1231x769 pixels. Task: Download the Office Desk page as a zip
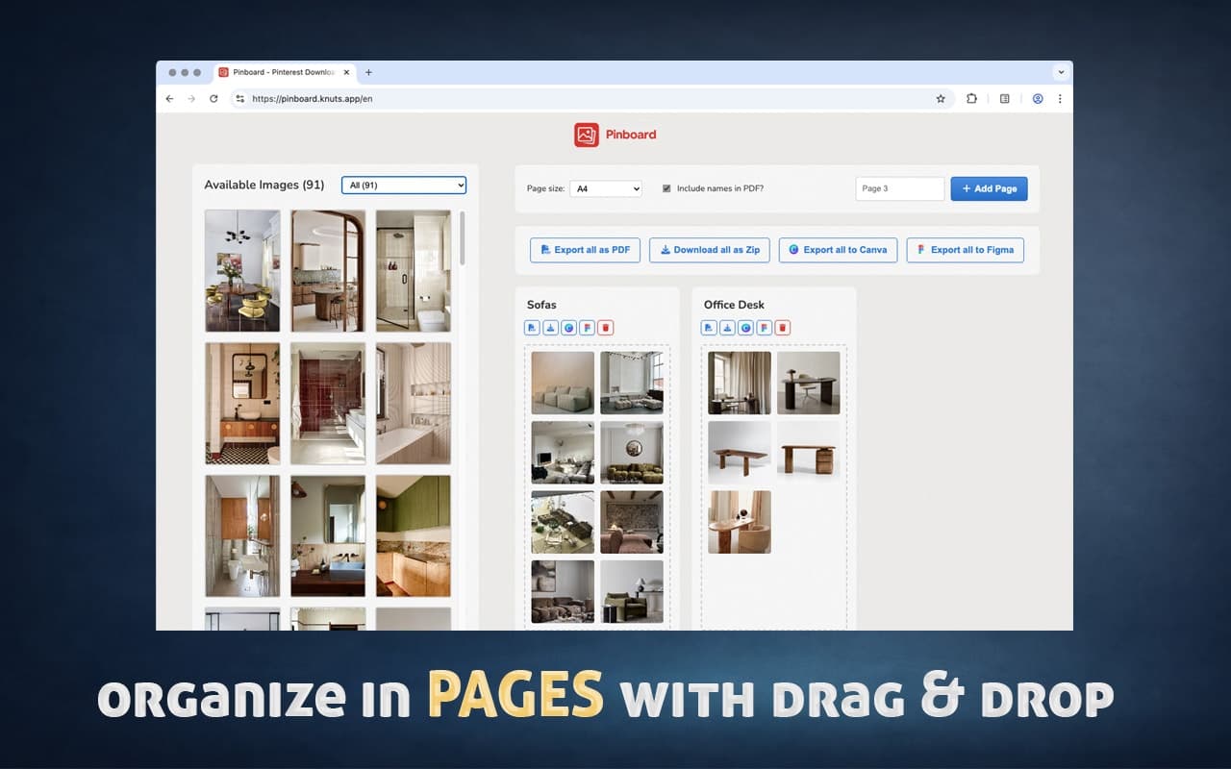(727, 327)
